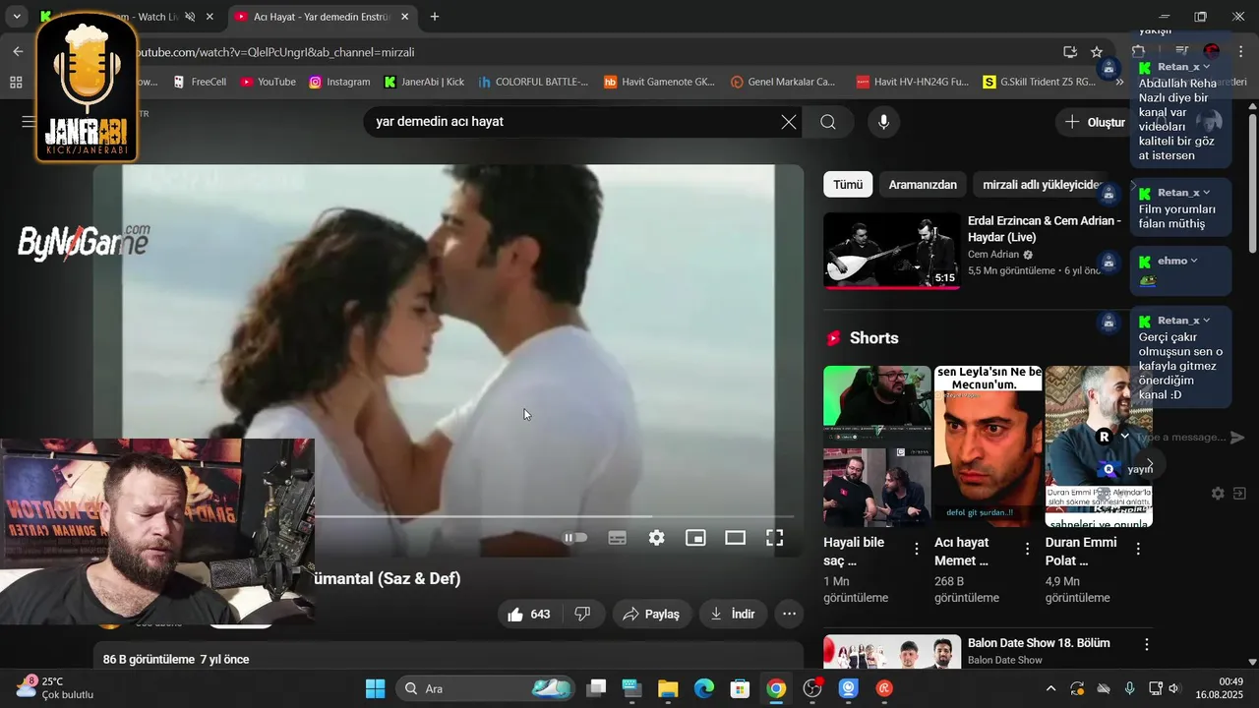Pop out the chat panel icon
Viewport: 1259px width, 708px height.
[1239, 494]
